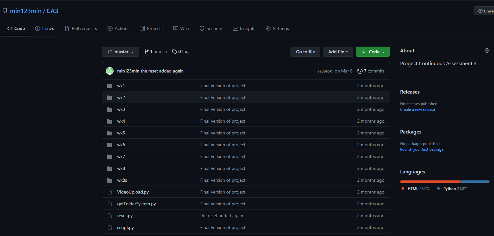The image size is (494, 236).
Task: Click "Final Version of project" message on wk1 row
Action: click(223, 86)
